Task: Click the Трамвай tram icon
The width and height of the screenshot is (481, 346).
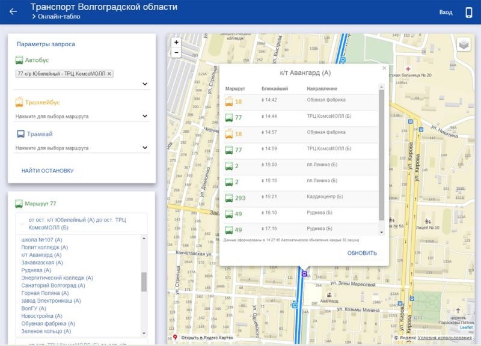Action: [20, 134]
